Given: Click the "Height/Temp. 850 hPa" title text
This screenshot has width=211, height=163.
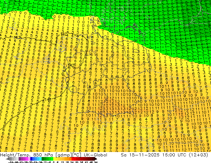Looking at the screenshot, I should [x=27, y=155].
